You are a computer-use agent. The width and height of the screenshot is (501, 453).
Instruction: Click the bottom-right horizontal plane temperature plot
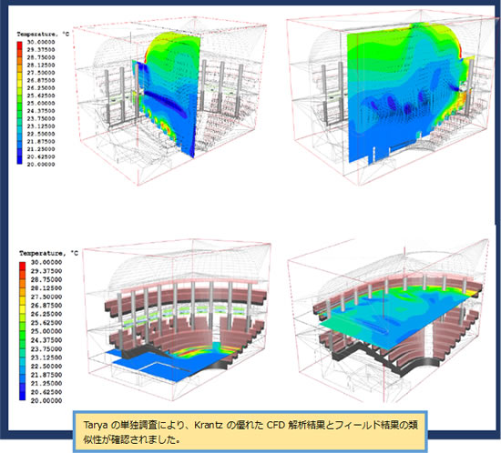coord(388,320)
